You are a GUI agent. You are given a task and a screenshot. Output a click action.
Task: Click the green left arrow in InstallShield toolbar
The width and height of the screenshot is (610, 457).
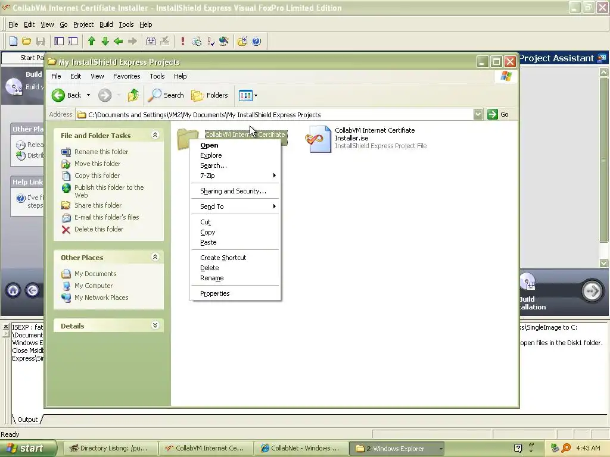point(119,41)
